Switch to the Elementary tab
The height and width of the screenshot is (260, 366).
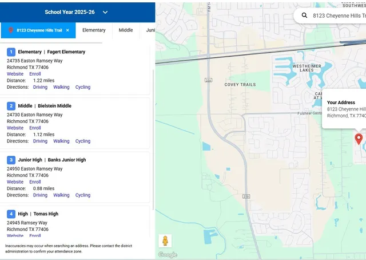pos(94,30)
